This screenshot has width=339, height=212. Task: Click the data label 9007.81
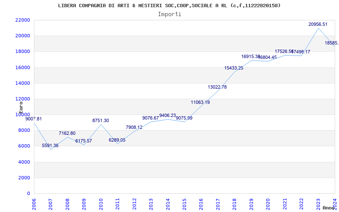point(33,119)
